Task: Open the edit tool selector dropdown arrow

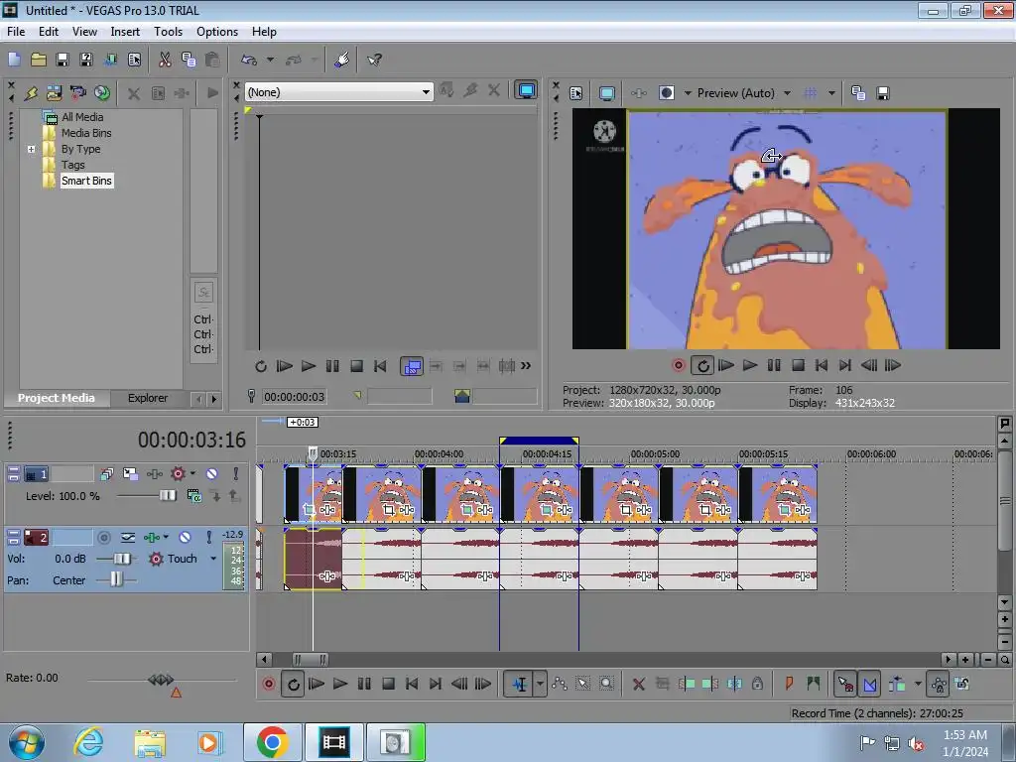Action: coord(540,684)
